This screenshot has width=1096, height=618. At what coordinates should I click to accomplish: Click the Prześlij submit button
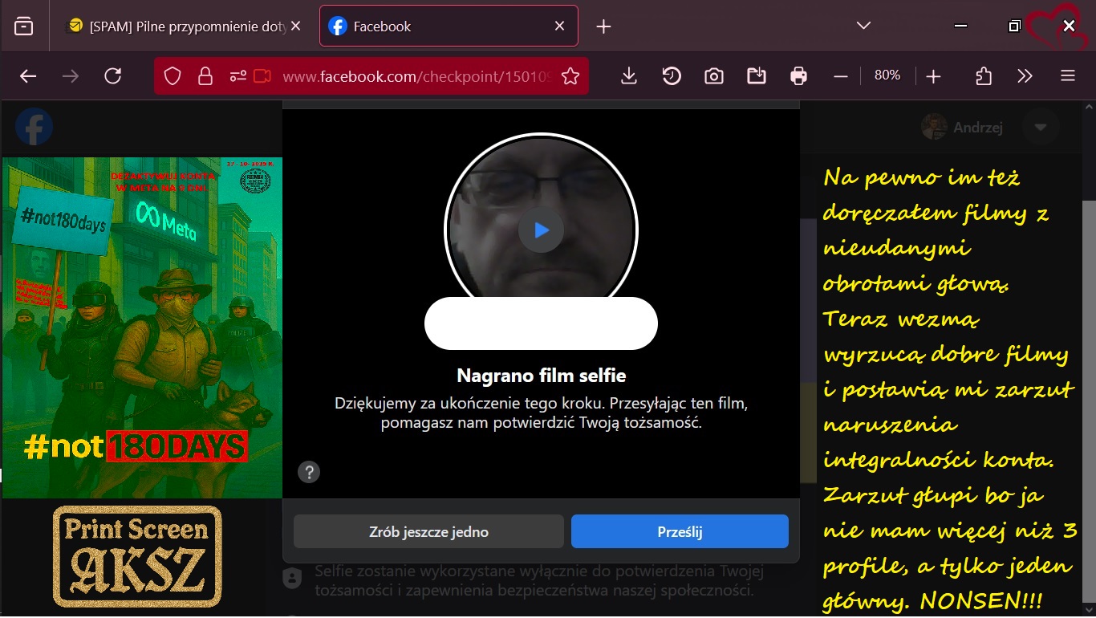(680, 531)
